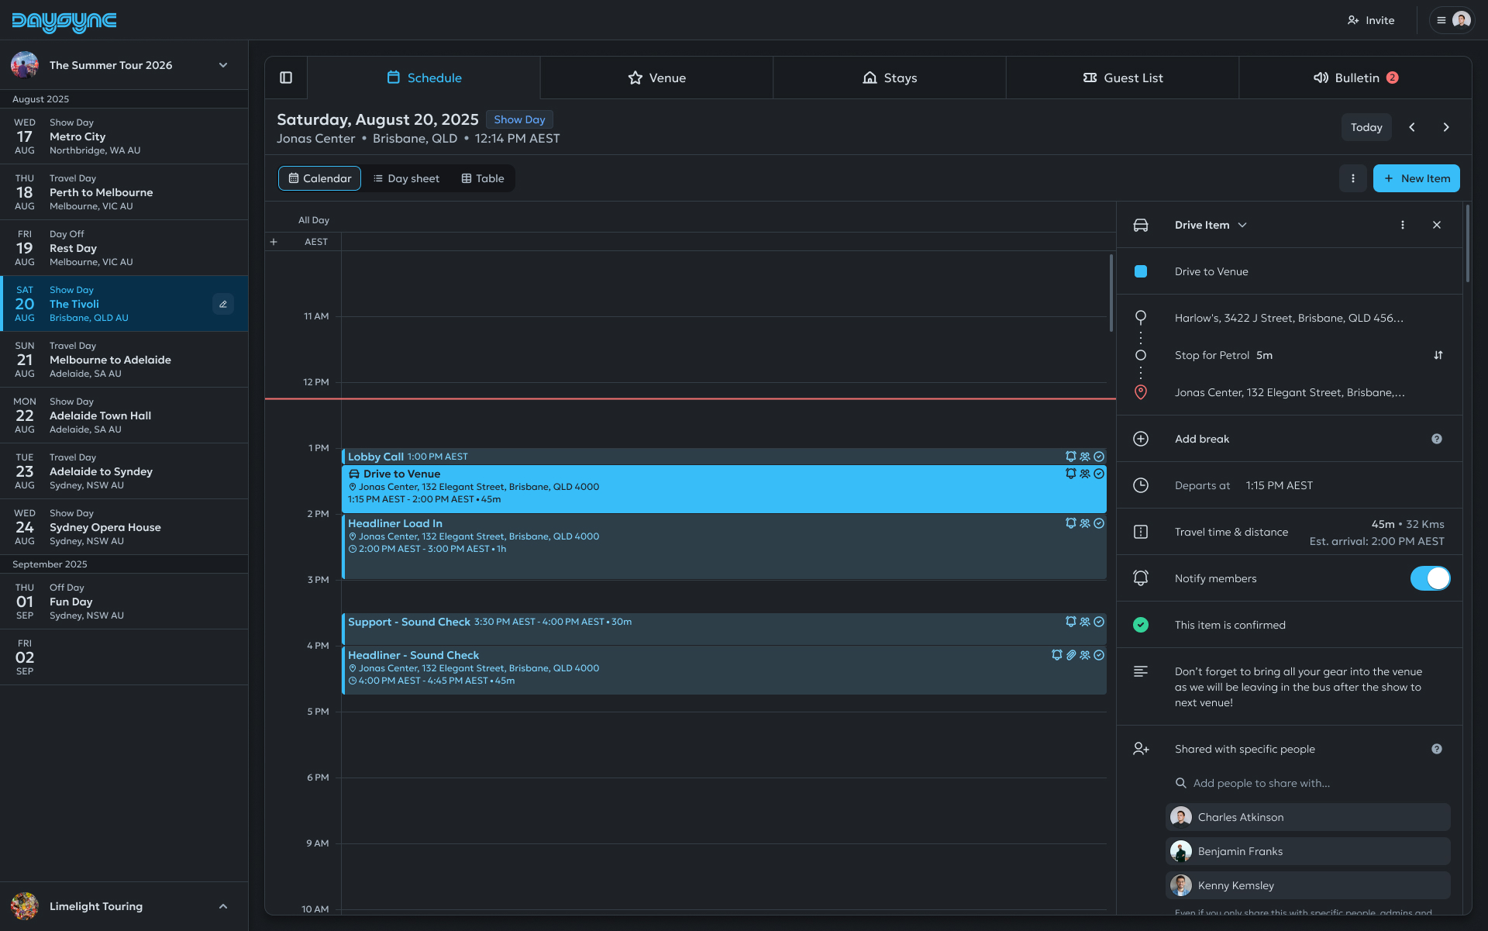Open the Day sheet view

407,178
